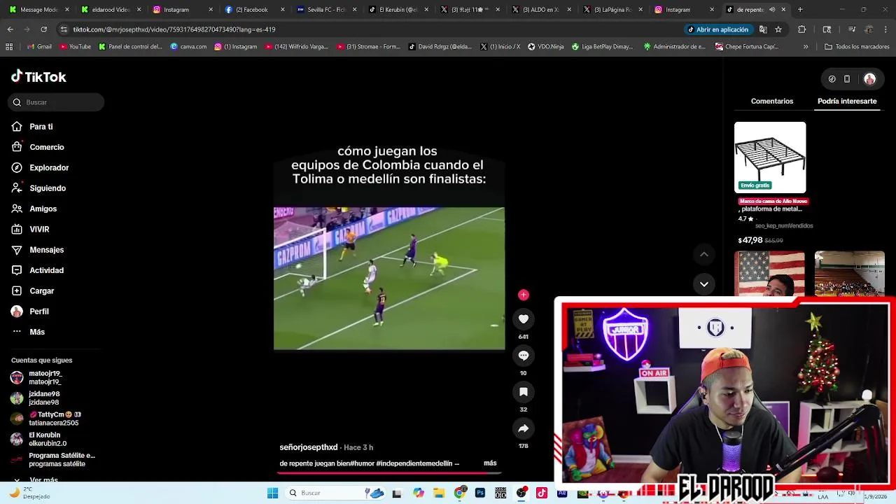This screenshot has width=896, height=504.
Task: Seek on the video progress bar
Action: 389,473
